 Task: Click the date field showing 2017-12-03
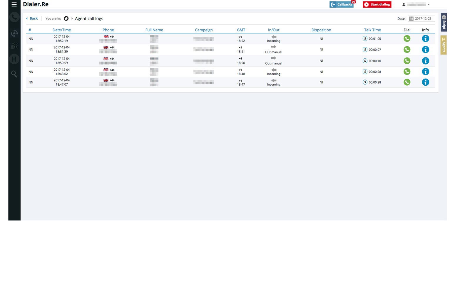(421, 18)
